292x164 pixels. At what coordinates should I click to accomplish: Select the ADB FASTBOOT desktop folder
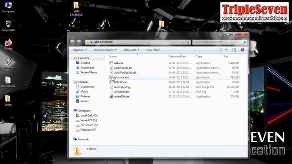click(x=77, y=9)
